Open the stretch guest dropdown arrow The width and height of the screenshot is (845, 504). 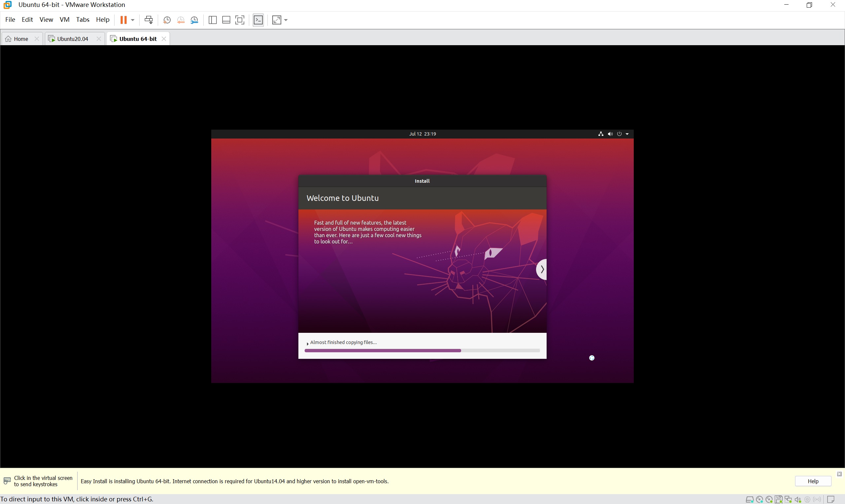(x=286, y=20)
